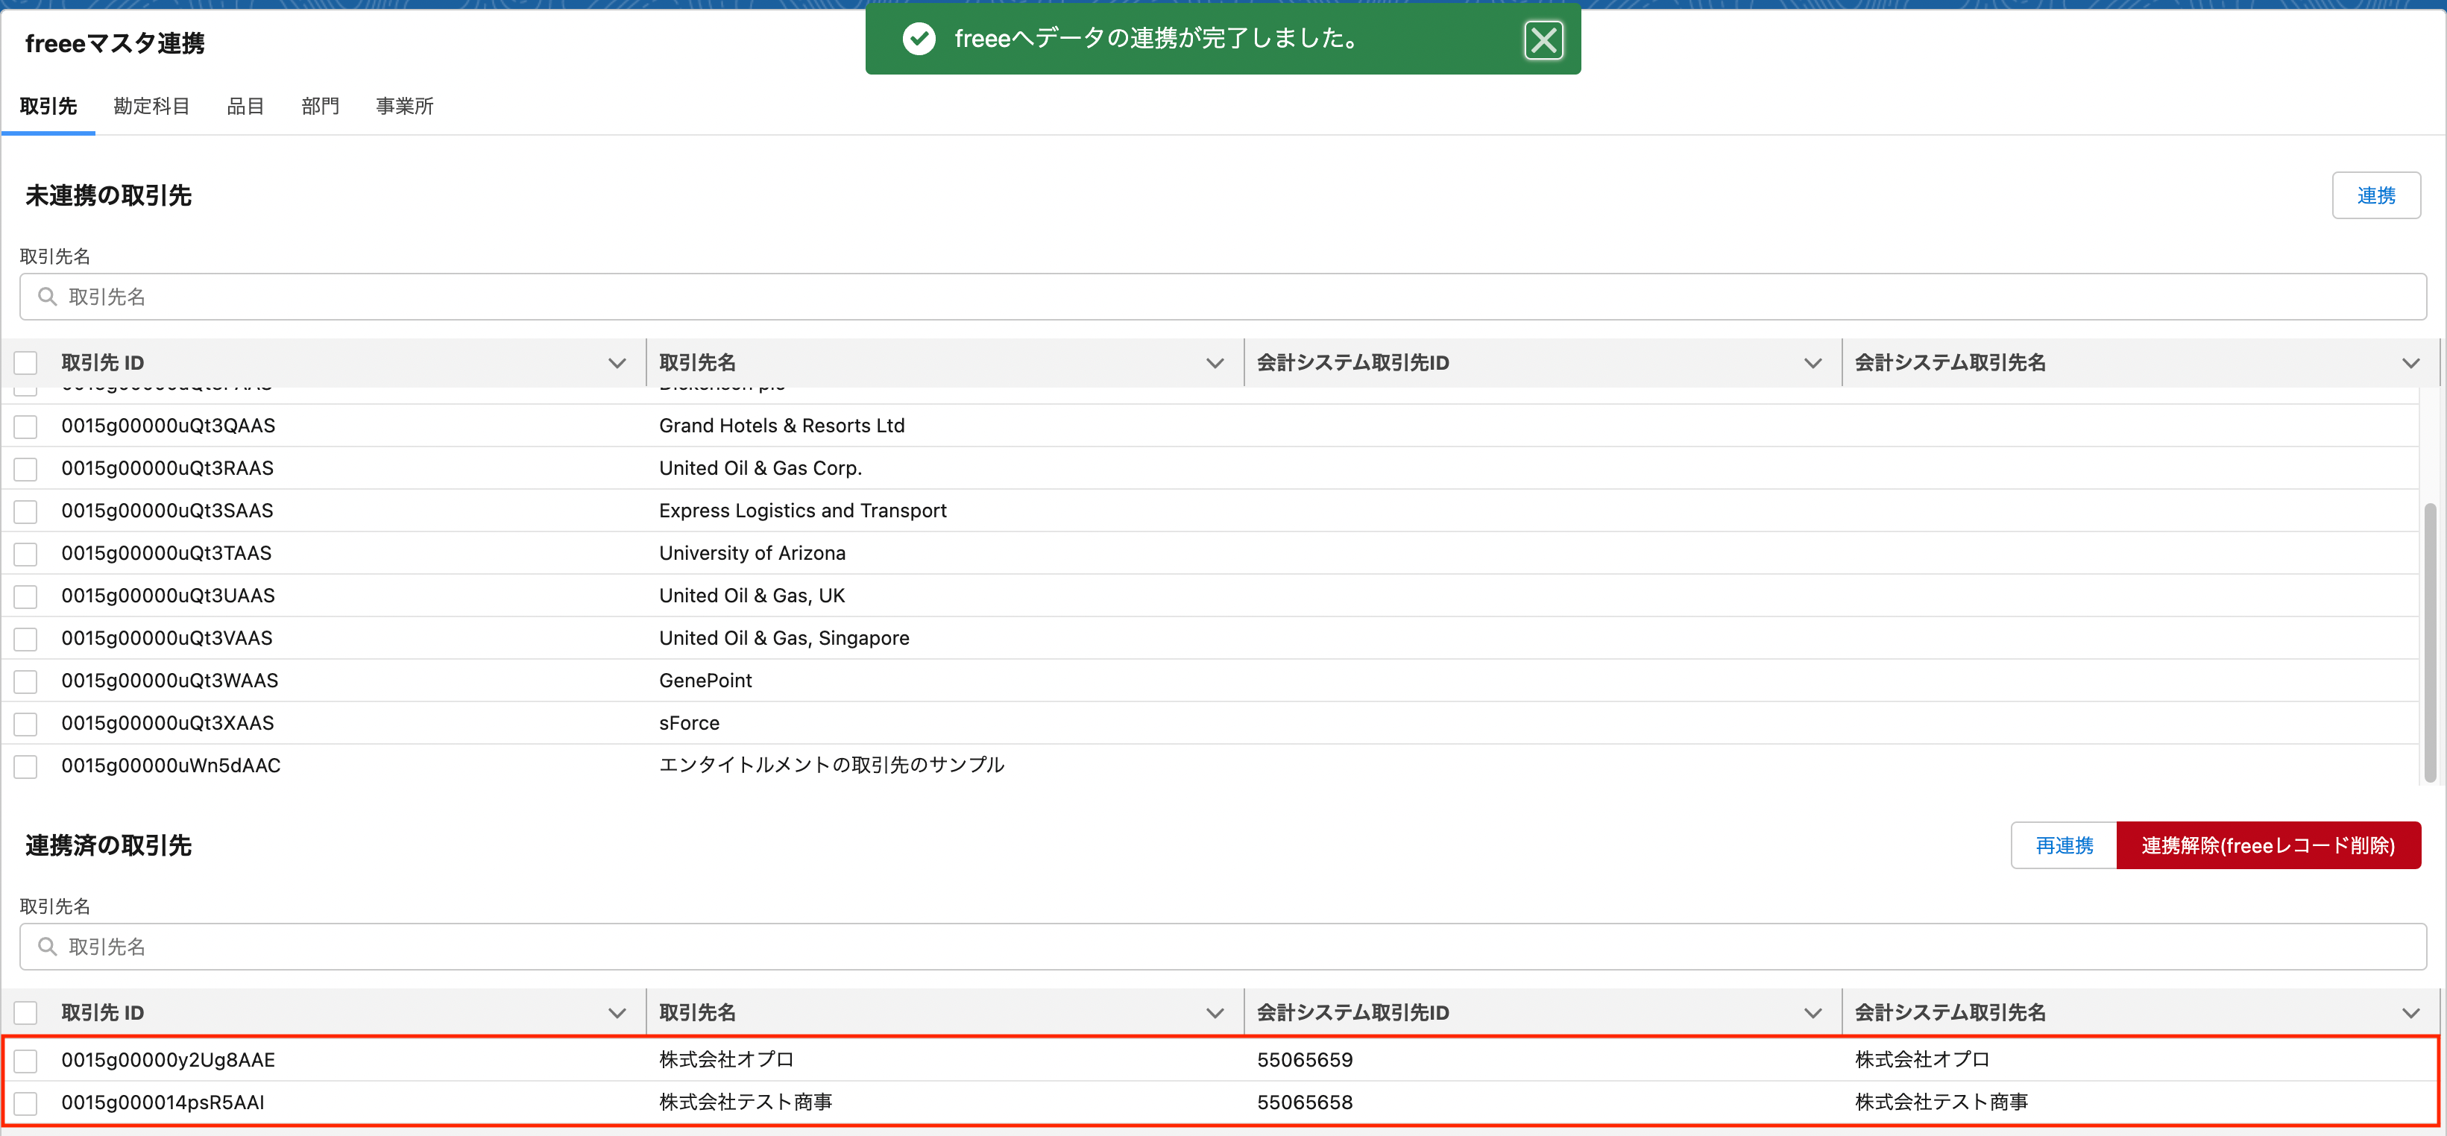This screenshot has height=1136, width=2447.
Task: Open 会計システム取引先ID column menu in lower table
Action: pyautogui.click(x=1813, y=1014)
